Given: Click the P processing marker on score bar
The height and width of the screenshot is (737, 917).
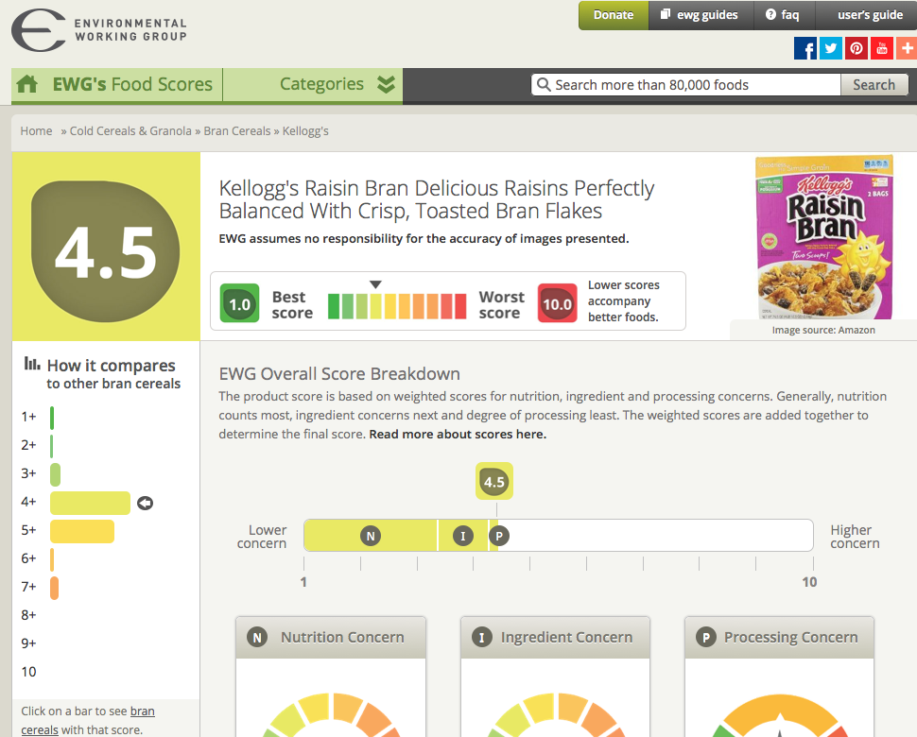Looking at the screenshot, I should (499, 536).
